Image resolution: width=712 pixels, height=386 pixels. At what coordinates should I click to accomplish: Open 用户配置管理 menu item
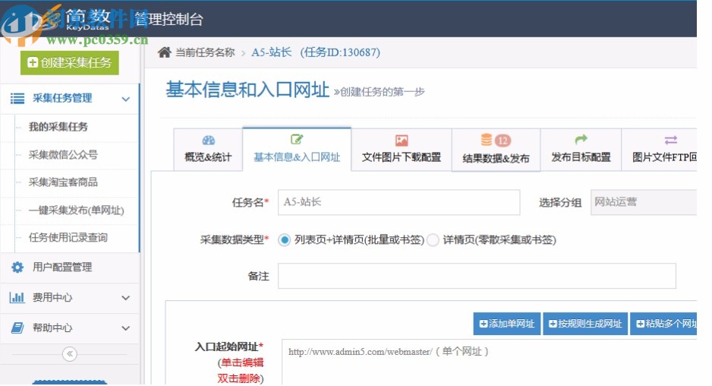(x=62, y=267)
